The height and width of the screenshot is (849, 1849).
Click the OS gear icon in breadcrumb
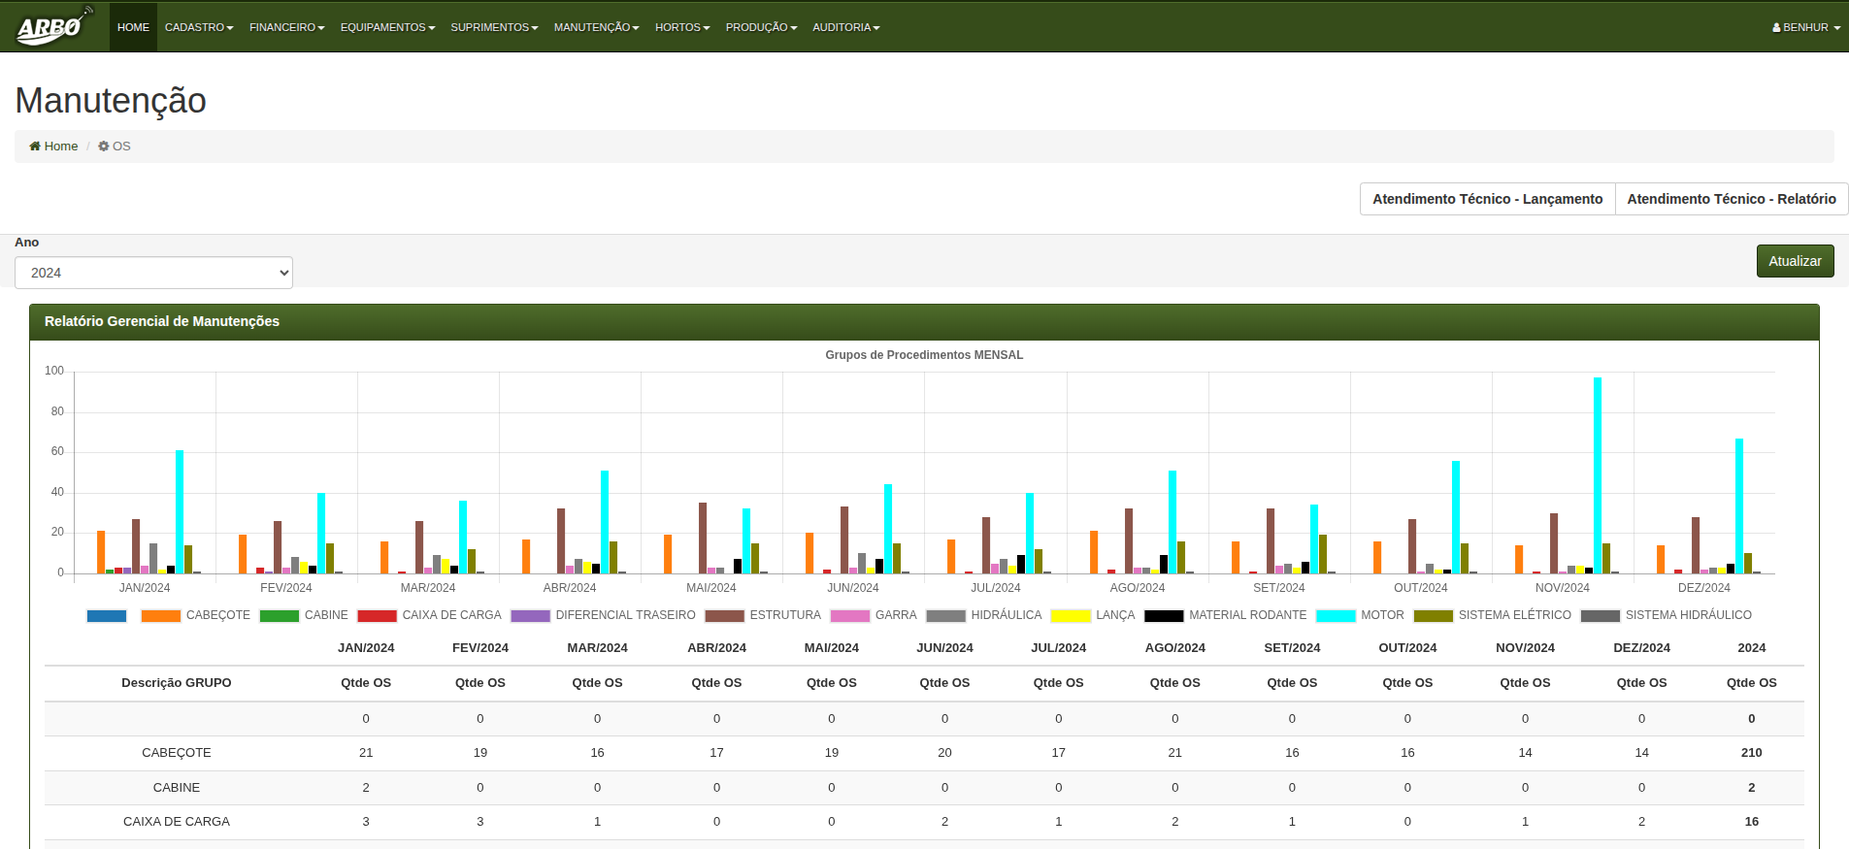click(x=104, y=147)
